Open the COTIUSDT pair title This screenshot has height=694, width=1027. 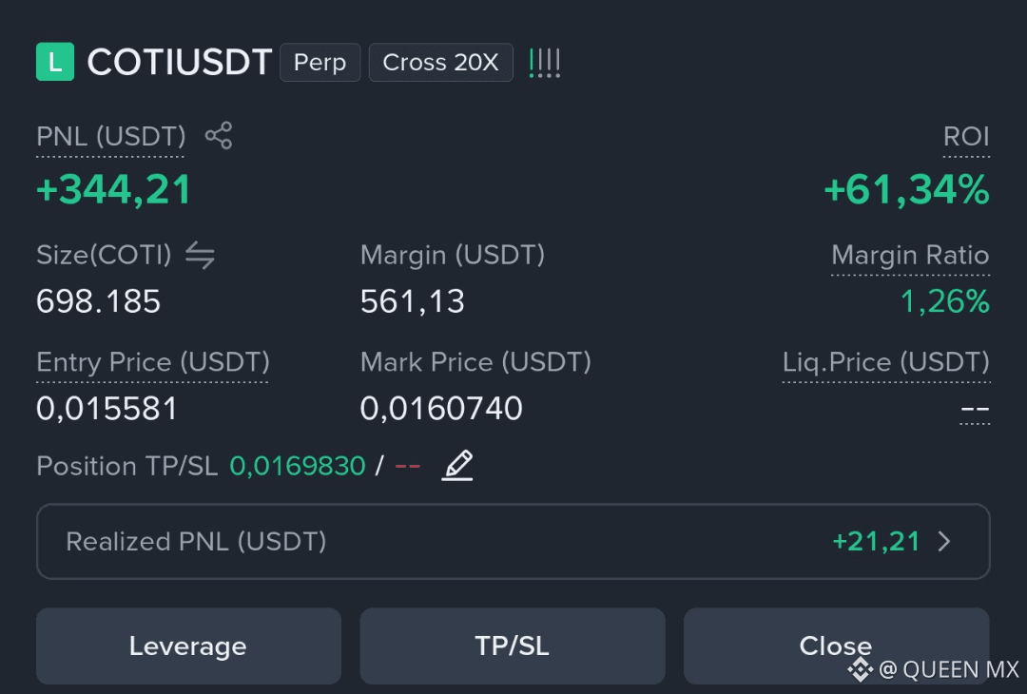click(x=180, y=62)
